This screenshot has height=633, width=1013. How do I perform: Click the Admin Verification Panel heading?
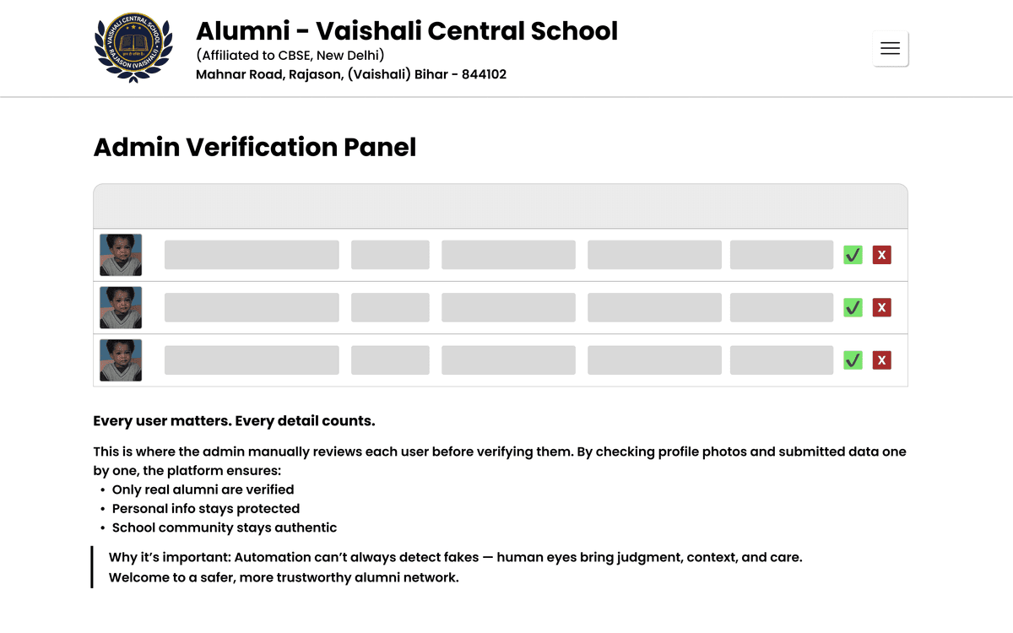[254, 147]
